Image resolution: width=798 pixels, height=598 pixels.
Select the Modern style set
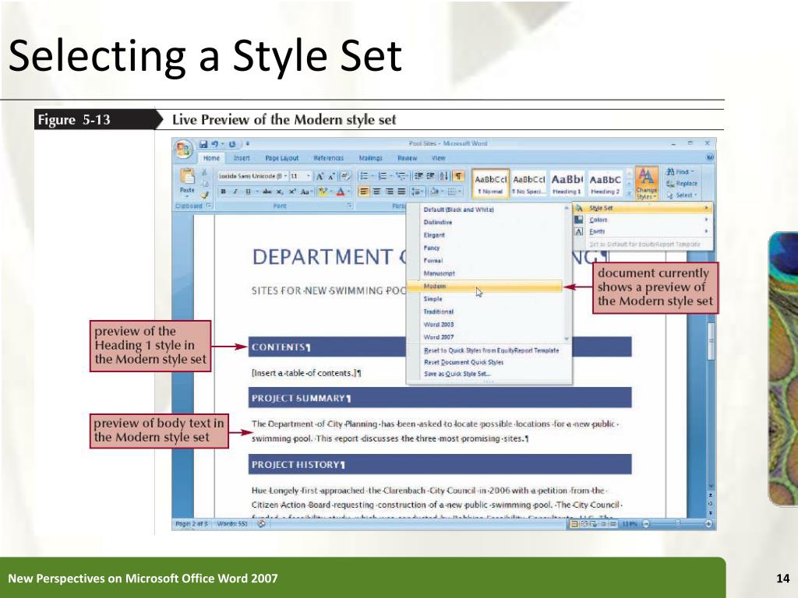[x=485, y=287]
